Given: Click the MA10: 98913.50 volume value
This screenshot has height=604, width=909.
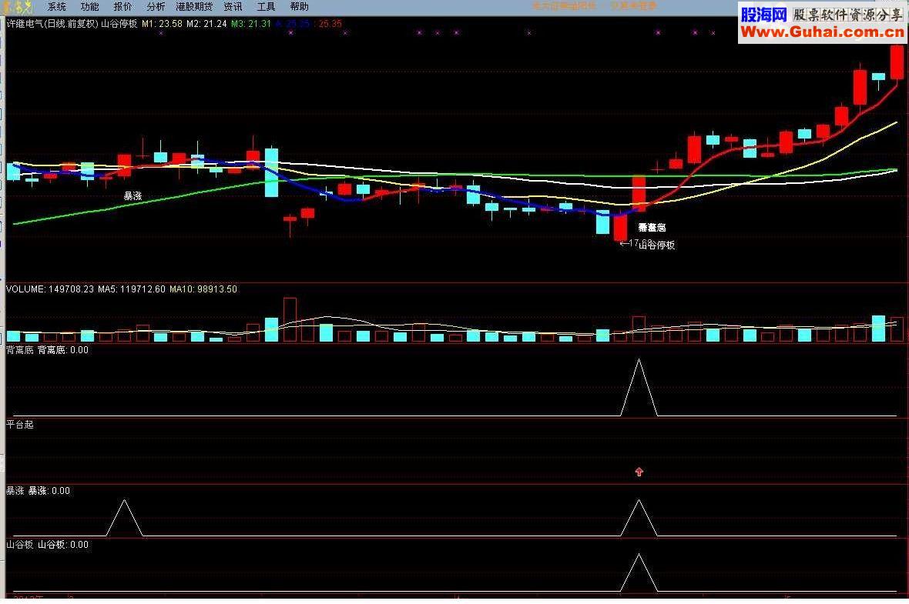Looking at the screenshot, I should tap(203, 289).
